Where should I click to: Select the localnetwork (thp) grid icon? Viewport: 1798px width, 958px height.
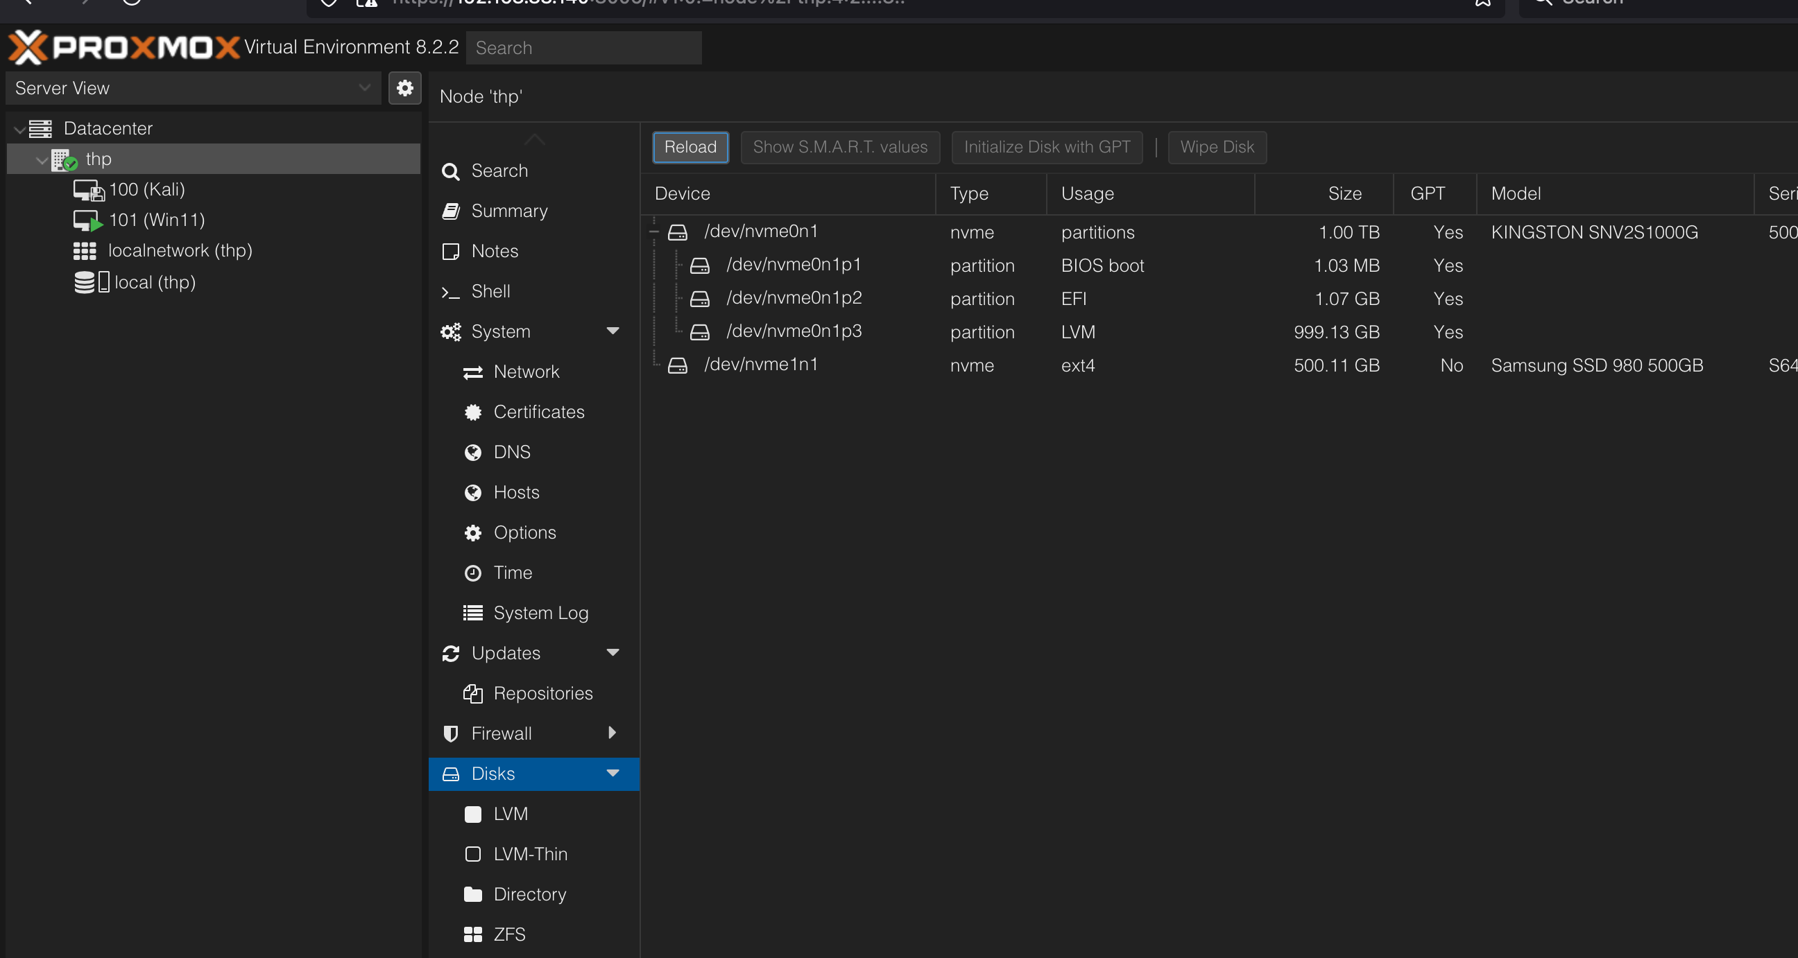pyautogui.click(x=85, y=250)
